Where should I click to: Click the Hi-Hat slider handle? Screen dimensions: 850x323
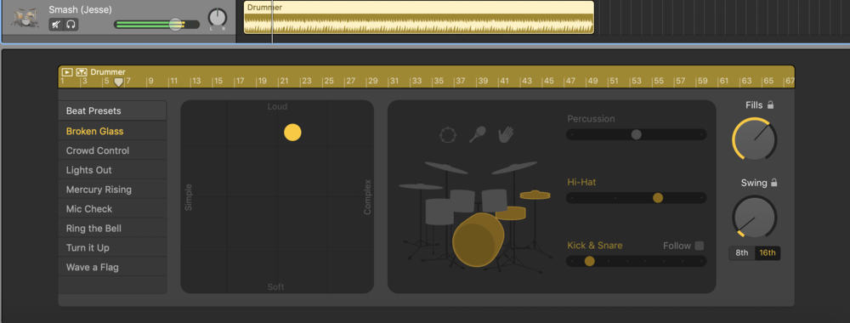coord(658,198)
